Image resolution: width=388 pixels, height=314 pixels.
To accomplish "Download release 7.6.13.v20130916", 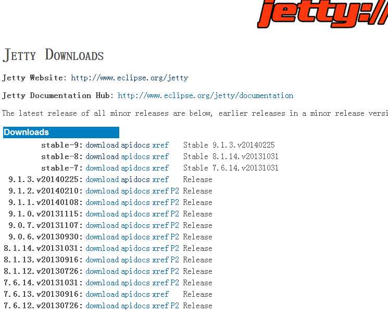I will 102,294.
